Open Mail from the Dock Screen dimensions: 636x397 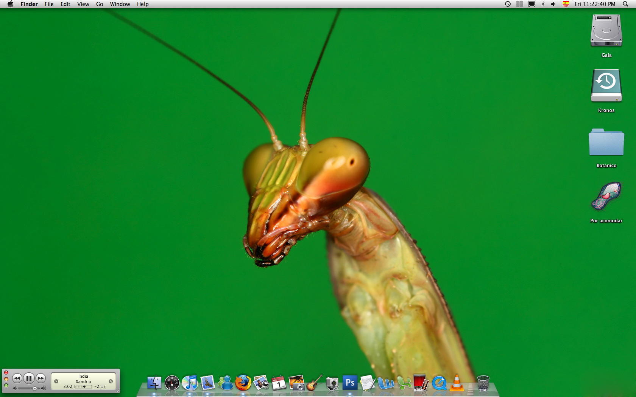pyautogui.click(x=207, y=383)
